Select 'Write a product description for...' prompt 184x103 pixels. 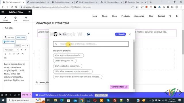68,55
